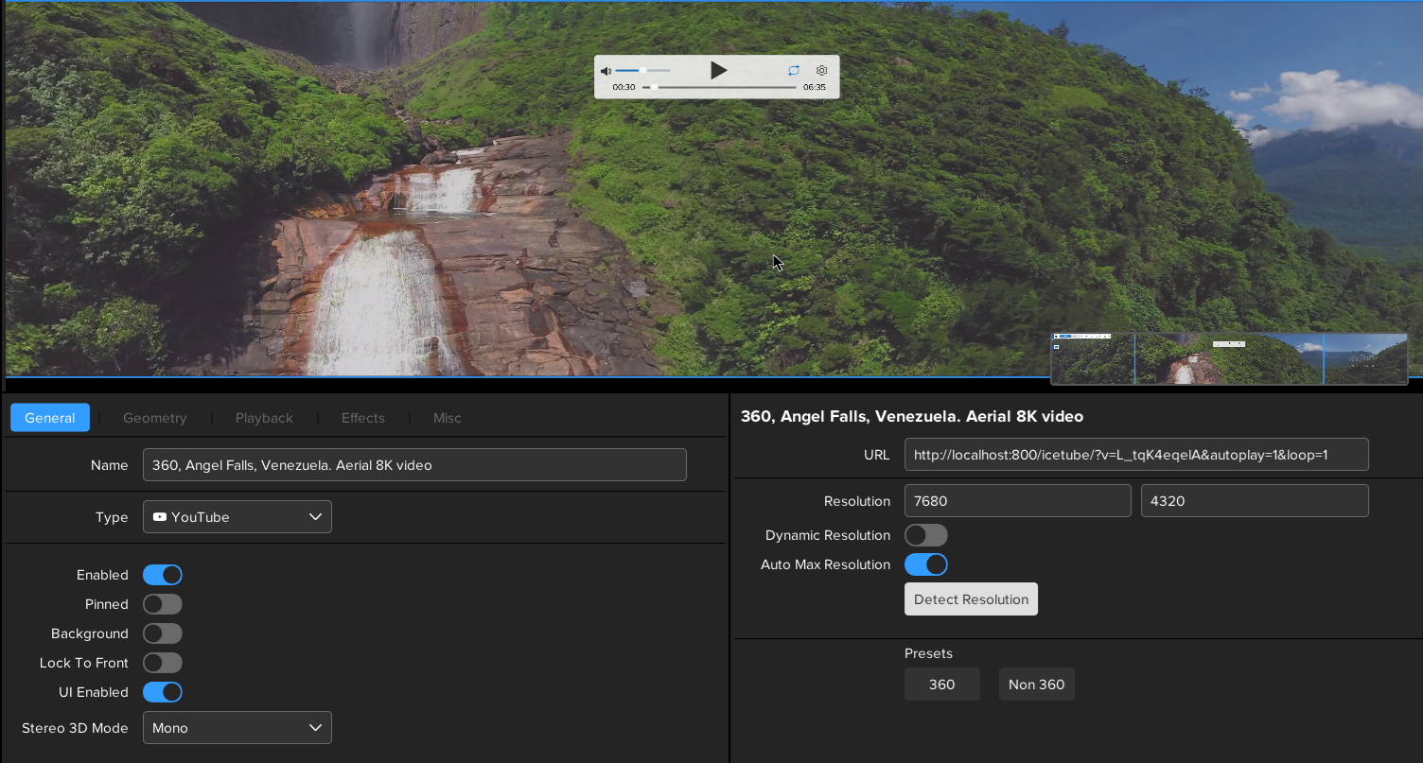
Task: Apply the Non 360 preset
Action: point(1036,685)
